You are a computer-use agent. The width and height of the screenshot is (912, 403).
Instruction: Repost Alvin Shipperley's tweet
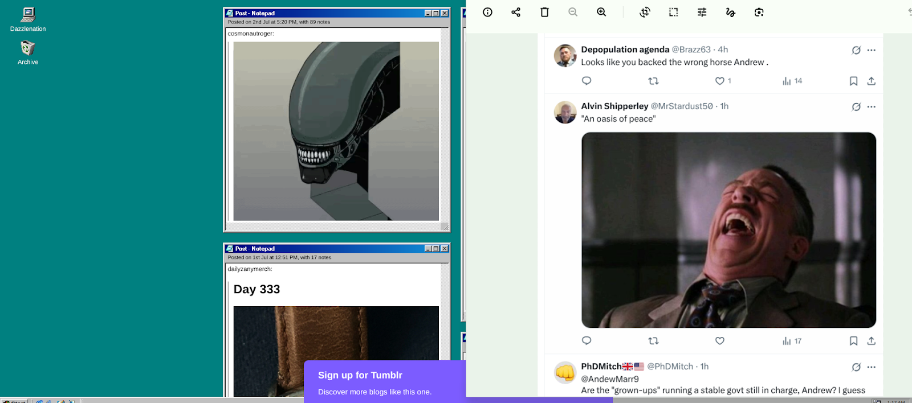tap(653, 340)
